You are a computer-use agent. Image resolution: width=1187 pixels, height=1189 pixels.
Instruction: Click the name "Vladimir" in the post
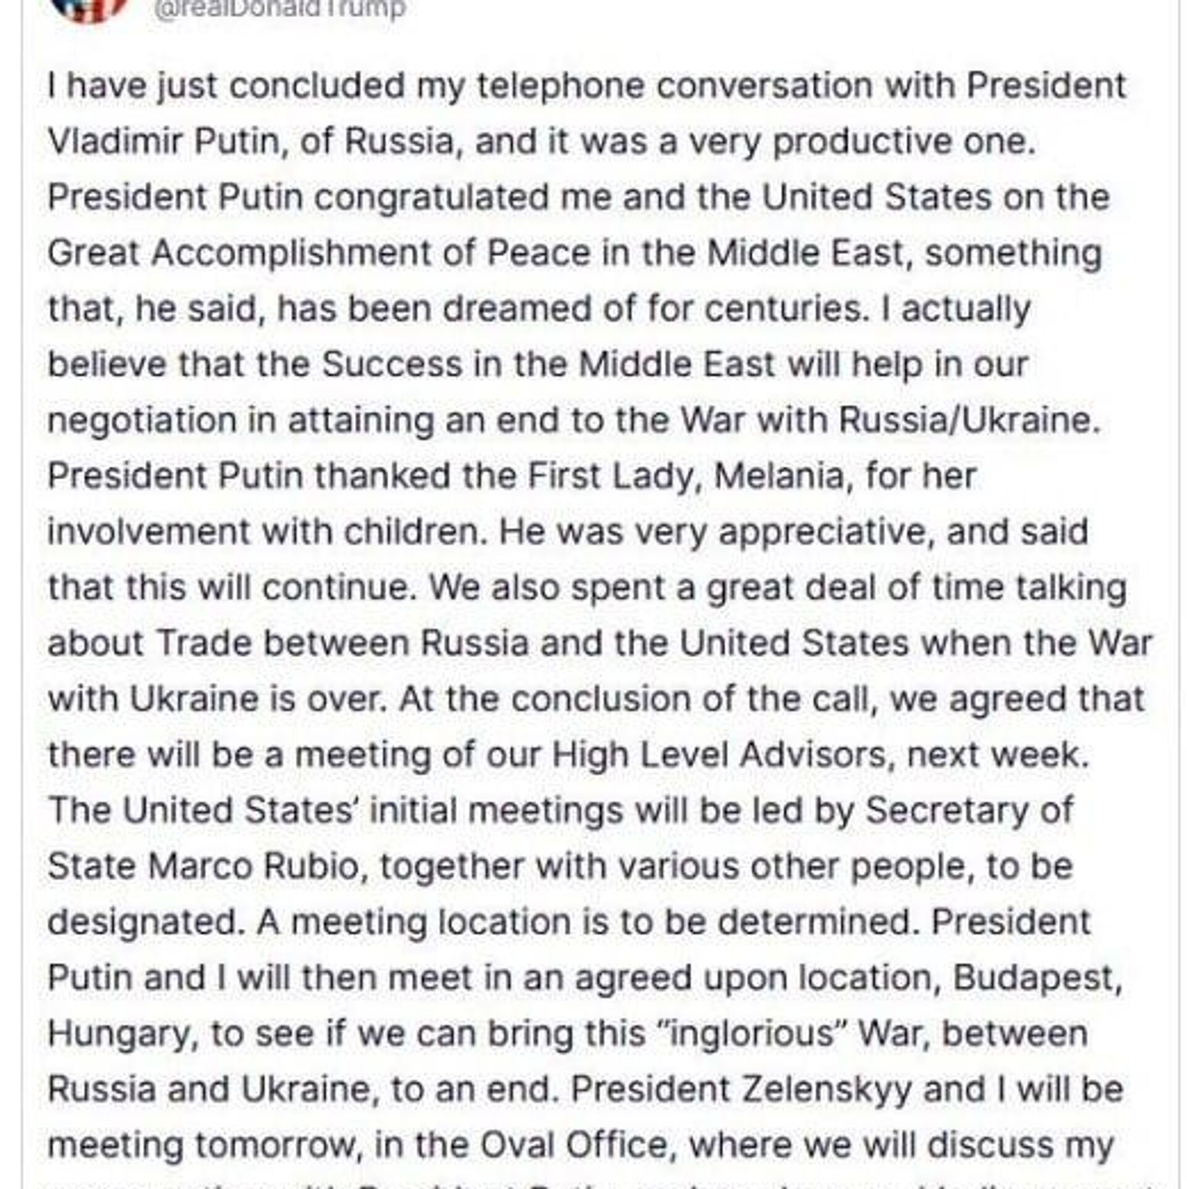115,141
